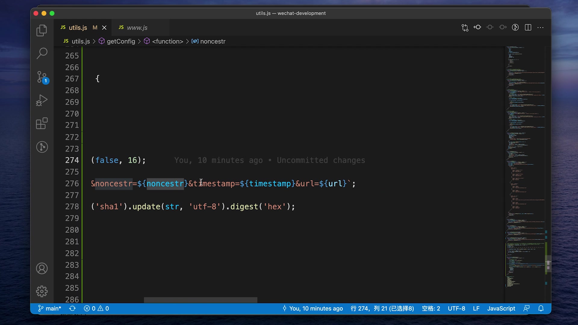578x325 pixels.
Task: Click the GitLens commit graph toolbar icon
Action: click(x=515, y=27)
